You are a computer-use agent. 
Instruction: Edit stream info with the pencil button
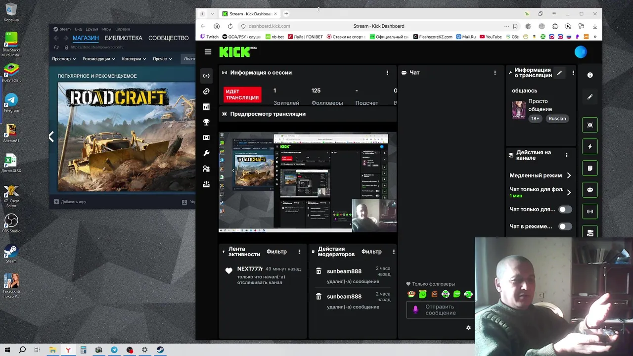(x=559, y=73)
